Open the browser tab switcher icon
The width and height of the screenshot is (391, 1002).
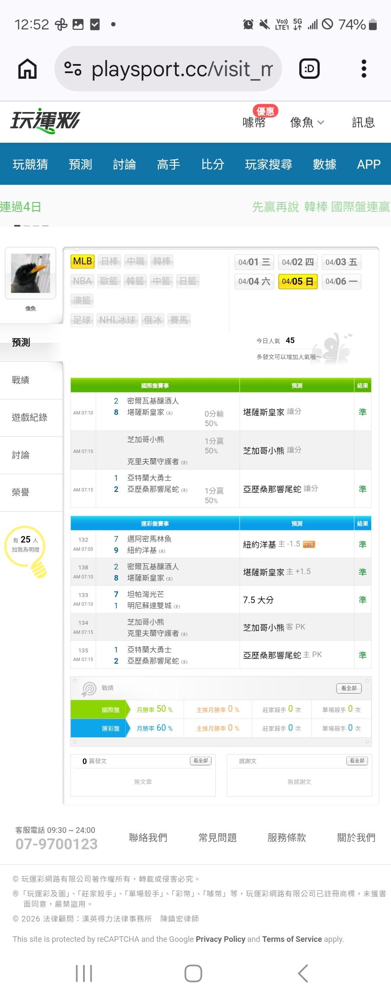309,69
